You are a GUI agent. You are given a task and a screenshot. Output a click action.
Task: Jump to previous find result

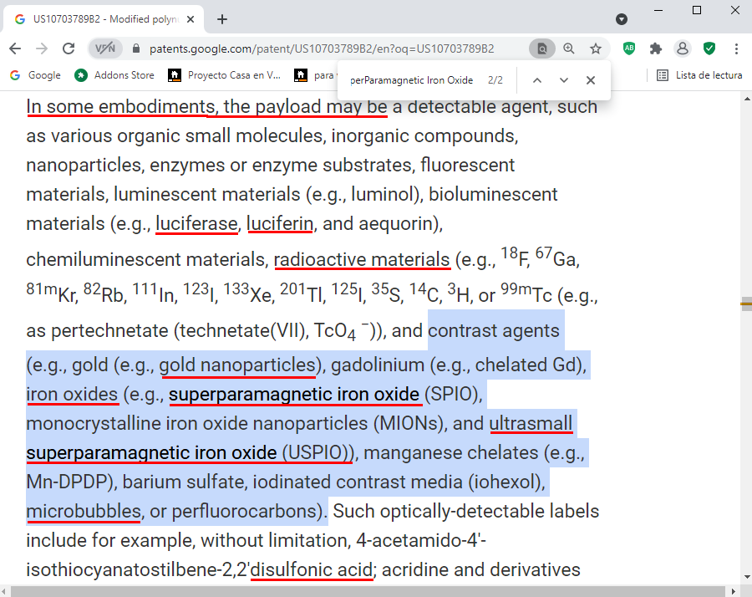click(x=537, y=80)
